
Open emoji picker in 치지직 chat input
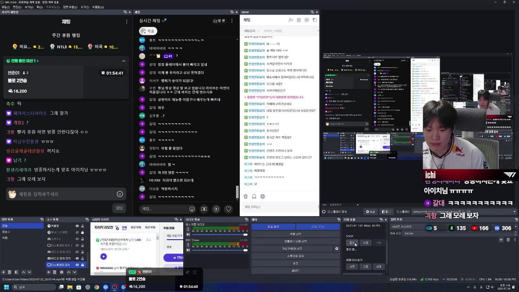(x=120, y=194)
